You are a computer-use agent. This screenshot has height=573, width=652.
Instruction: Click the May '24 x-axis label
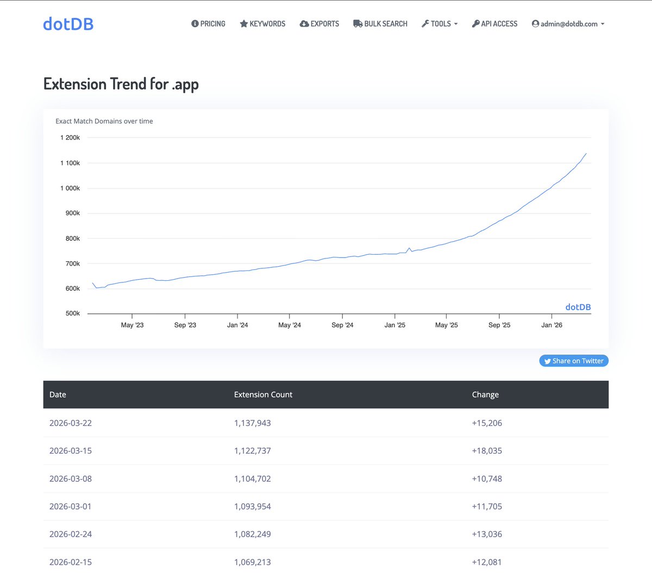point(290,325)
